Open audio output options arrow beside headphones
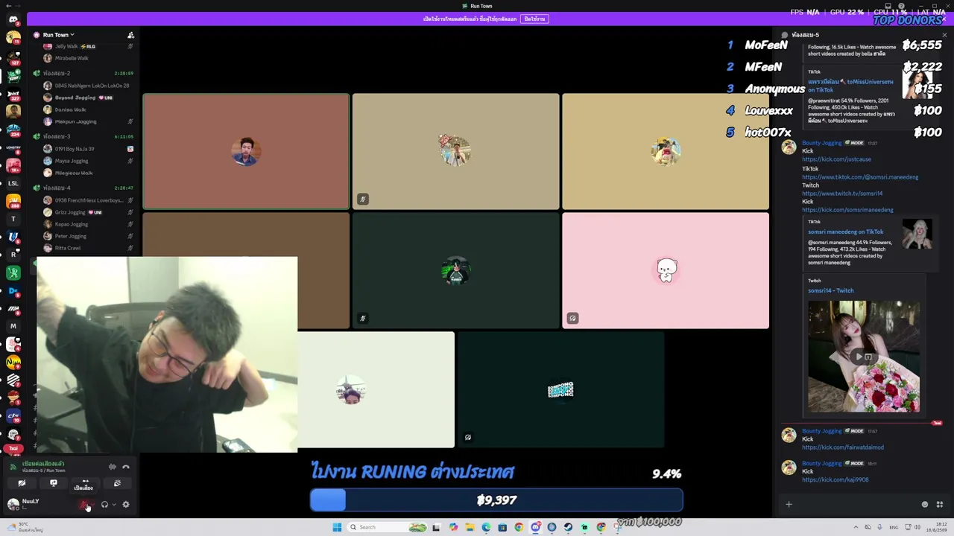Viewport: 954px width, 536px height. click(x=113, y=505)
